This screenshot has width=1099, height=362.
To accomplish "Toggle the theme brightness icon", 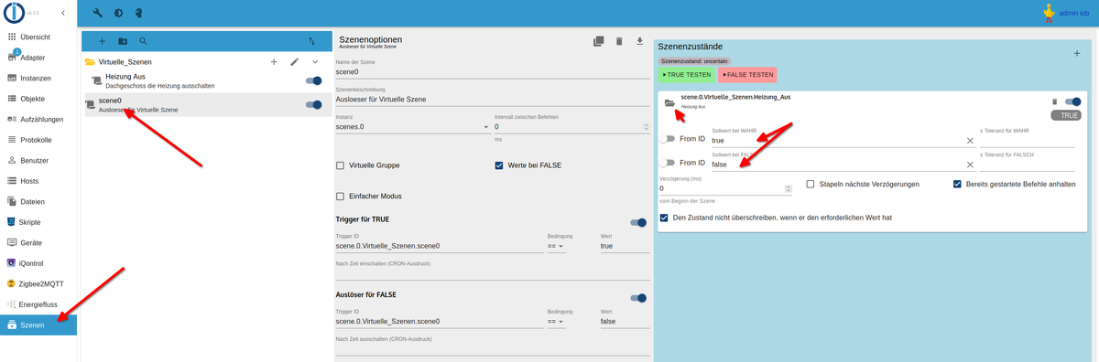I will tap(118, 14).
